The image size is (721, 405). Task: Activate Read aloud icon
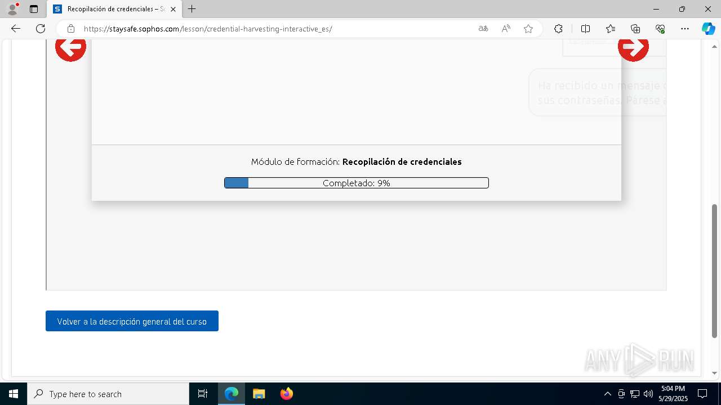506,29
